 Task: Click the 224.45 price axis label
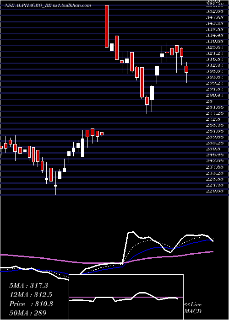214,185
